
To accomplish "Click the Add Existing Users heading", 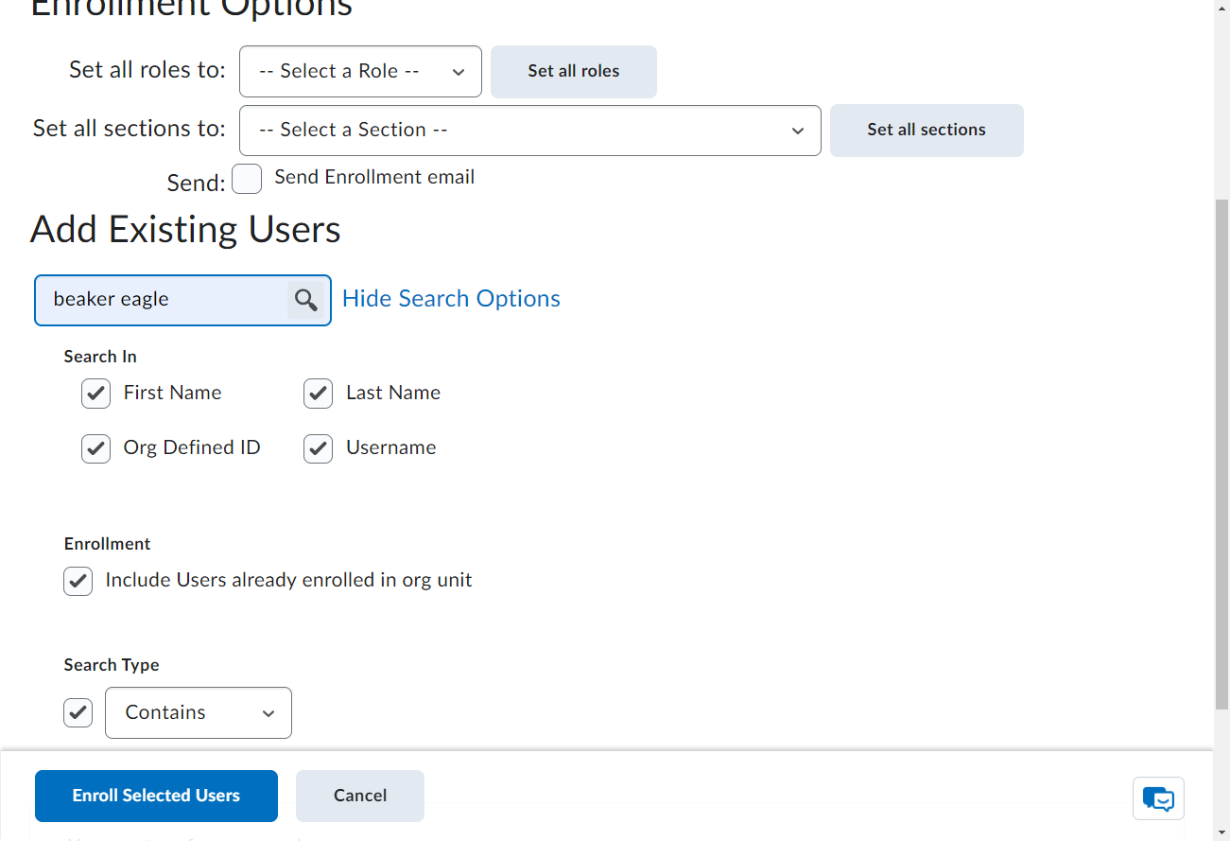I will [185, 230].
